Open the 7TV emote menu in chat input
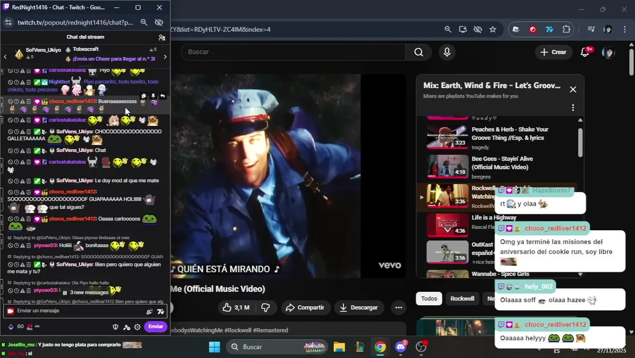635x358 pixels. tap(160, 311)
